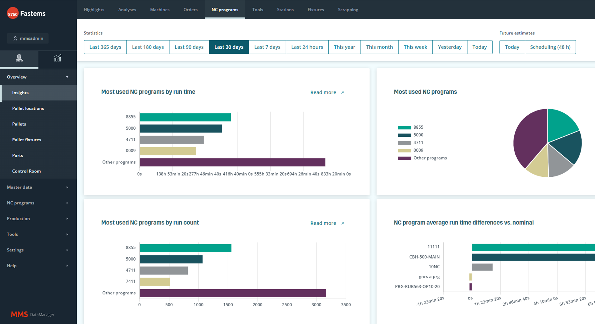
Task: Click run count Read more arrow icon
Action: 342,223
